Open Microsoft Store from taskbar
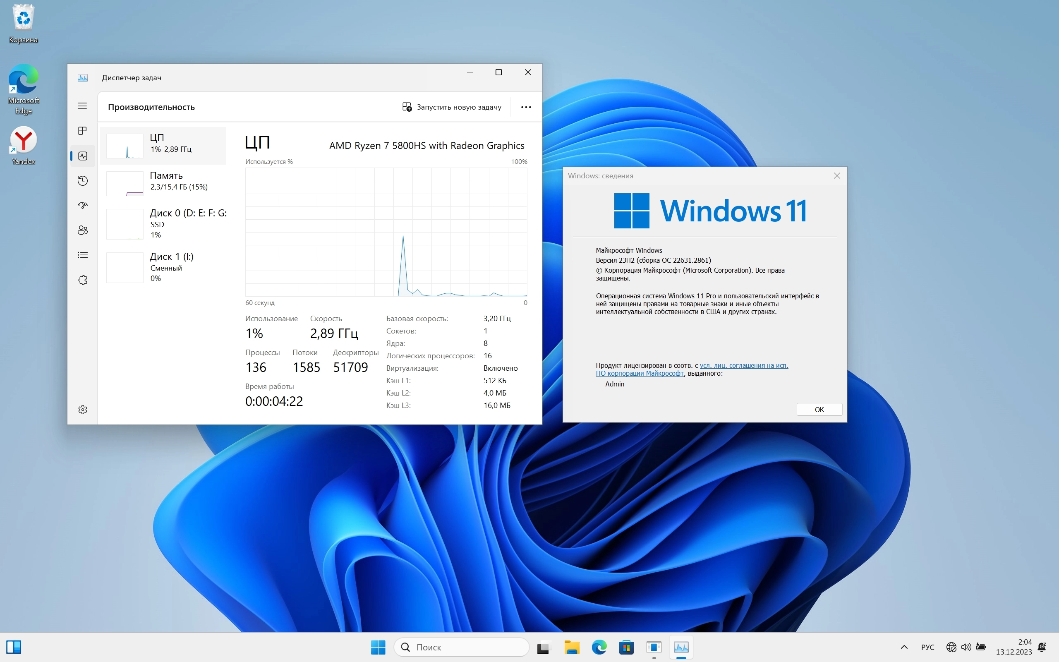 pos(626,647)
